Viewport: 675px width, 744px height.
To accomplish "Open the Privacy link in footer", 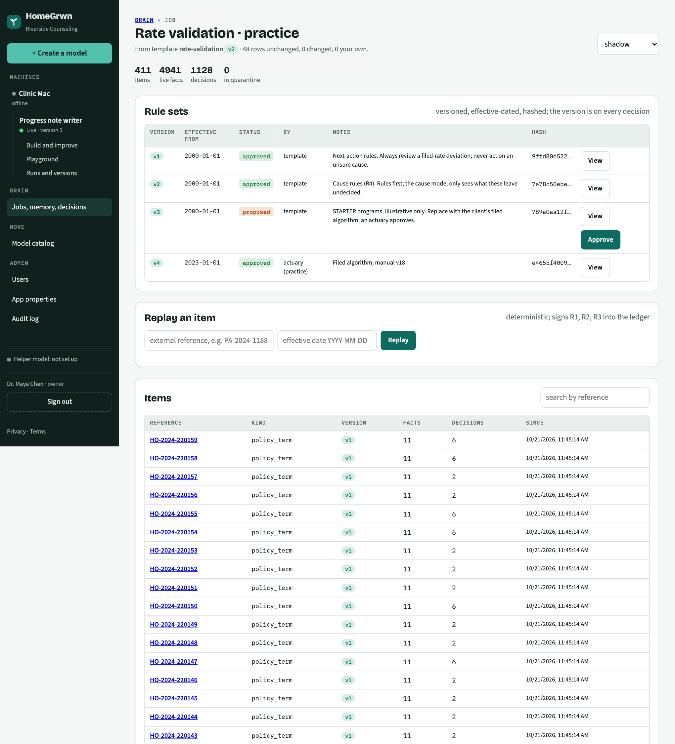I will pos(16,432).
